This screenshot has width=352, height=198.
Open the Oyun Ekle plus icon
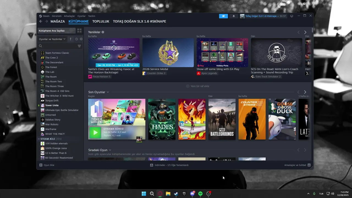(x=41, y=165)
